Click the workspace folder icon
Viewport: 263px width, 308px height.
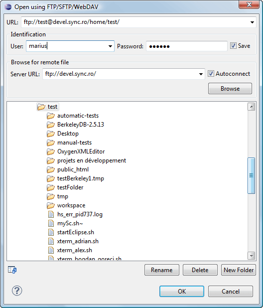tap(51, 205)
